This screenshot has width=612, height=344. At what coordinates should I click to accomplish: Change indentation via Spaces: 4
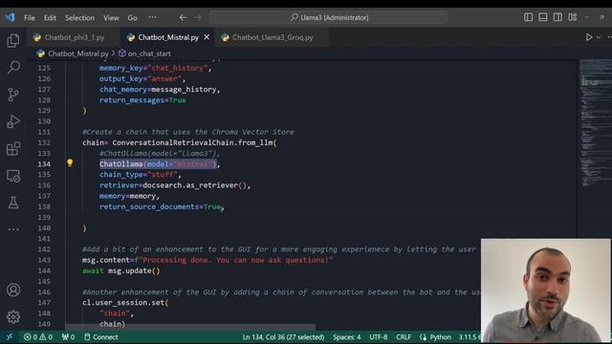(346, 337)
